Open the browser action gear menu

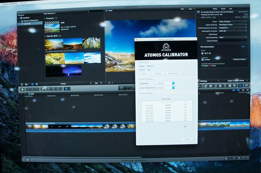coord(27,84)
